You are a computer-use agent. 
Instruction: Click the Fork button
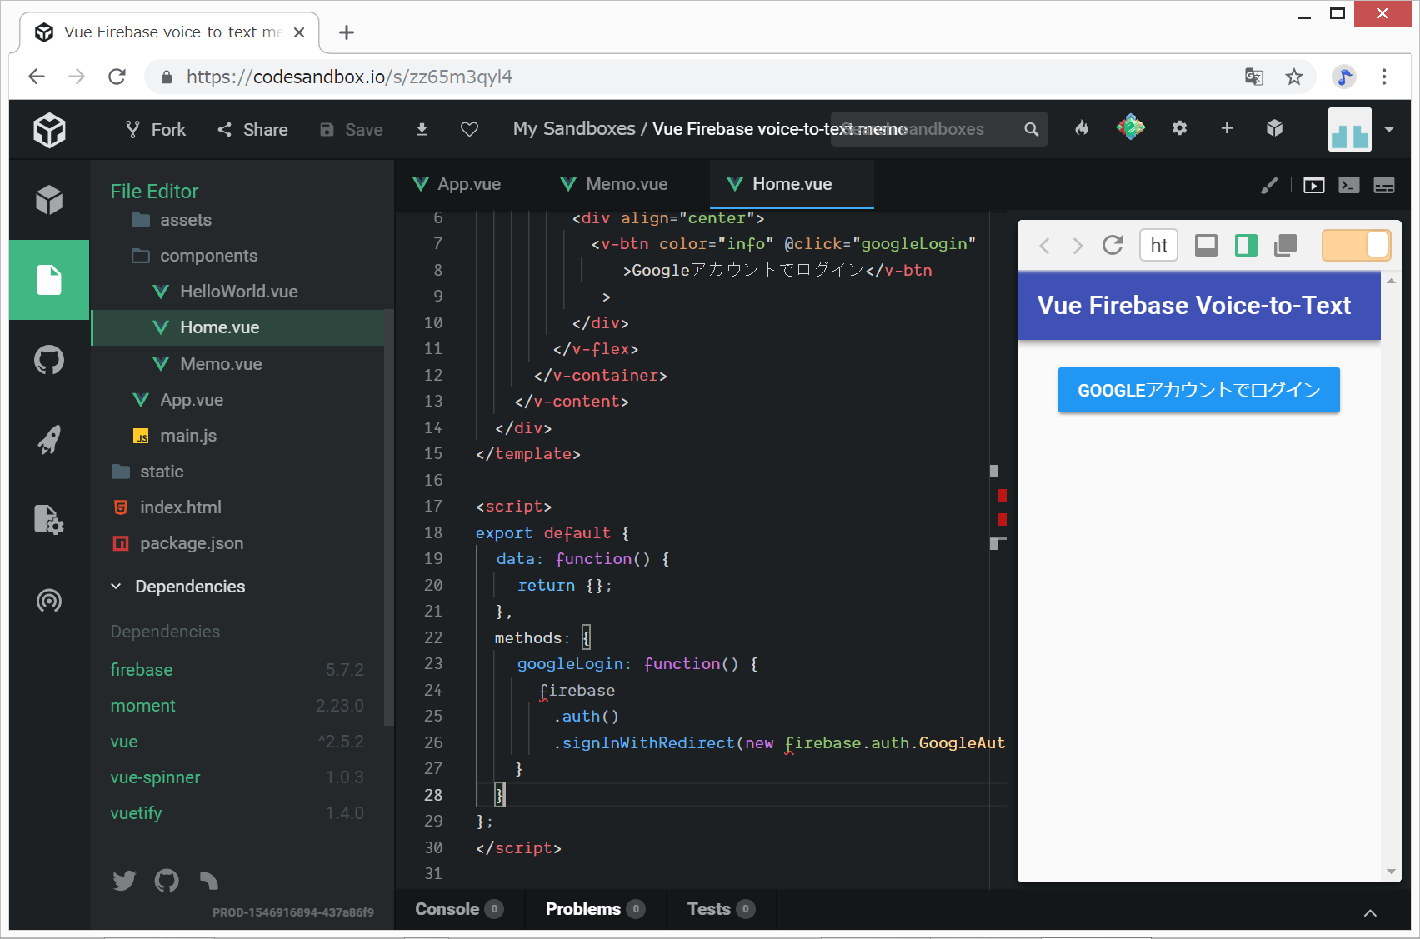tap(156, 129)
